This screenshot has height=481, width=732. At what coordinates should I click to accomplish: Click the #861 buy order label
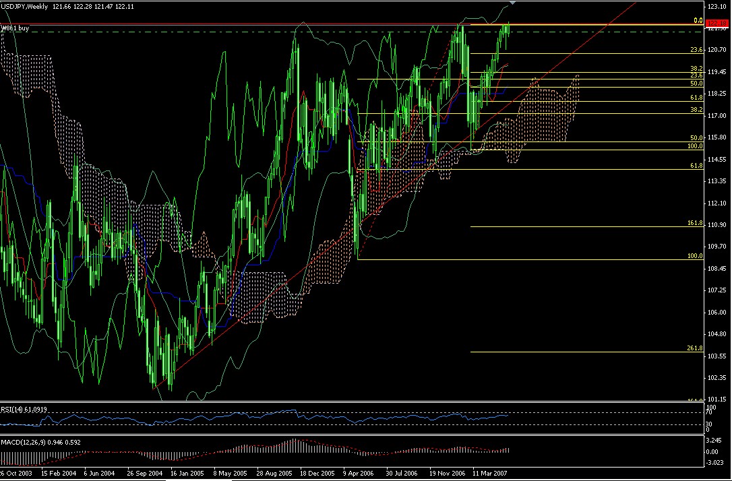[x=16, y=28]
